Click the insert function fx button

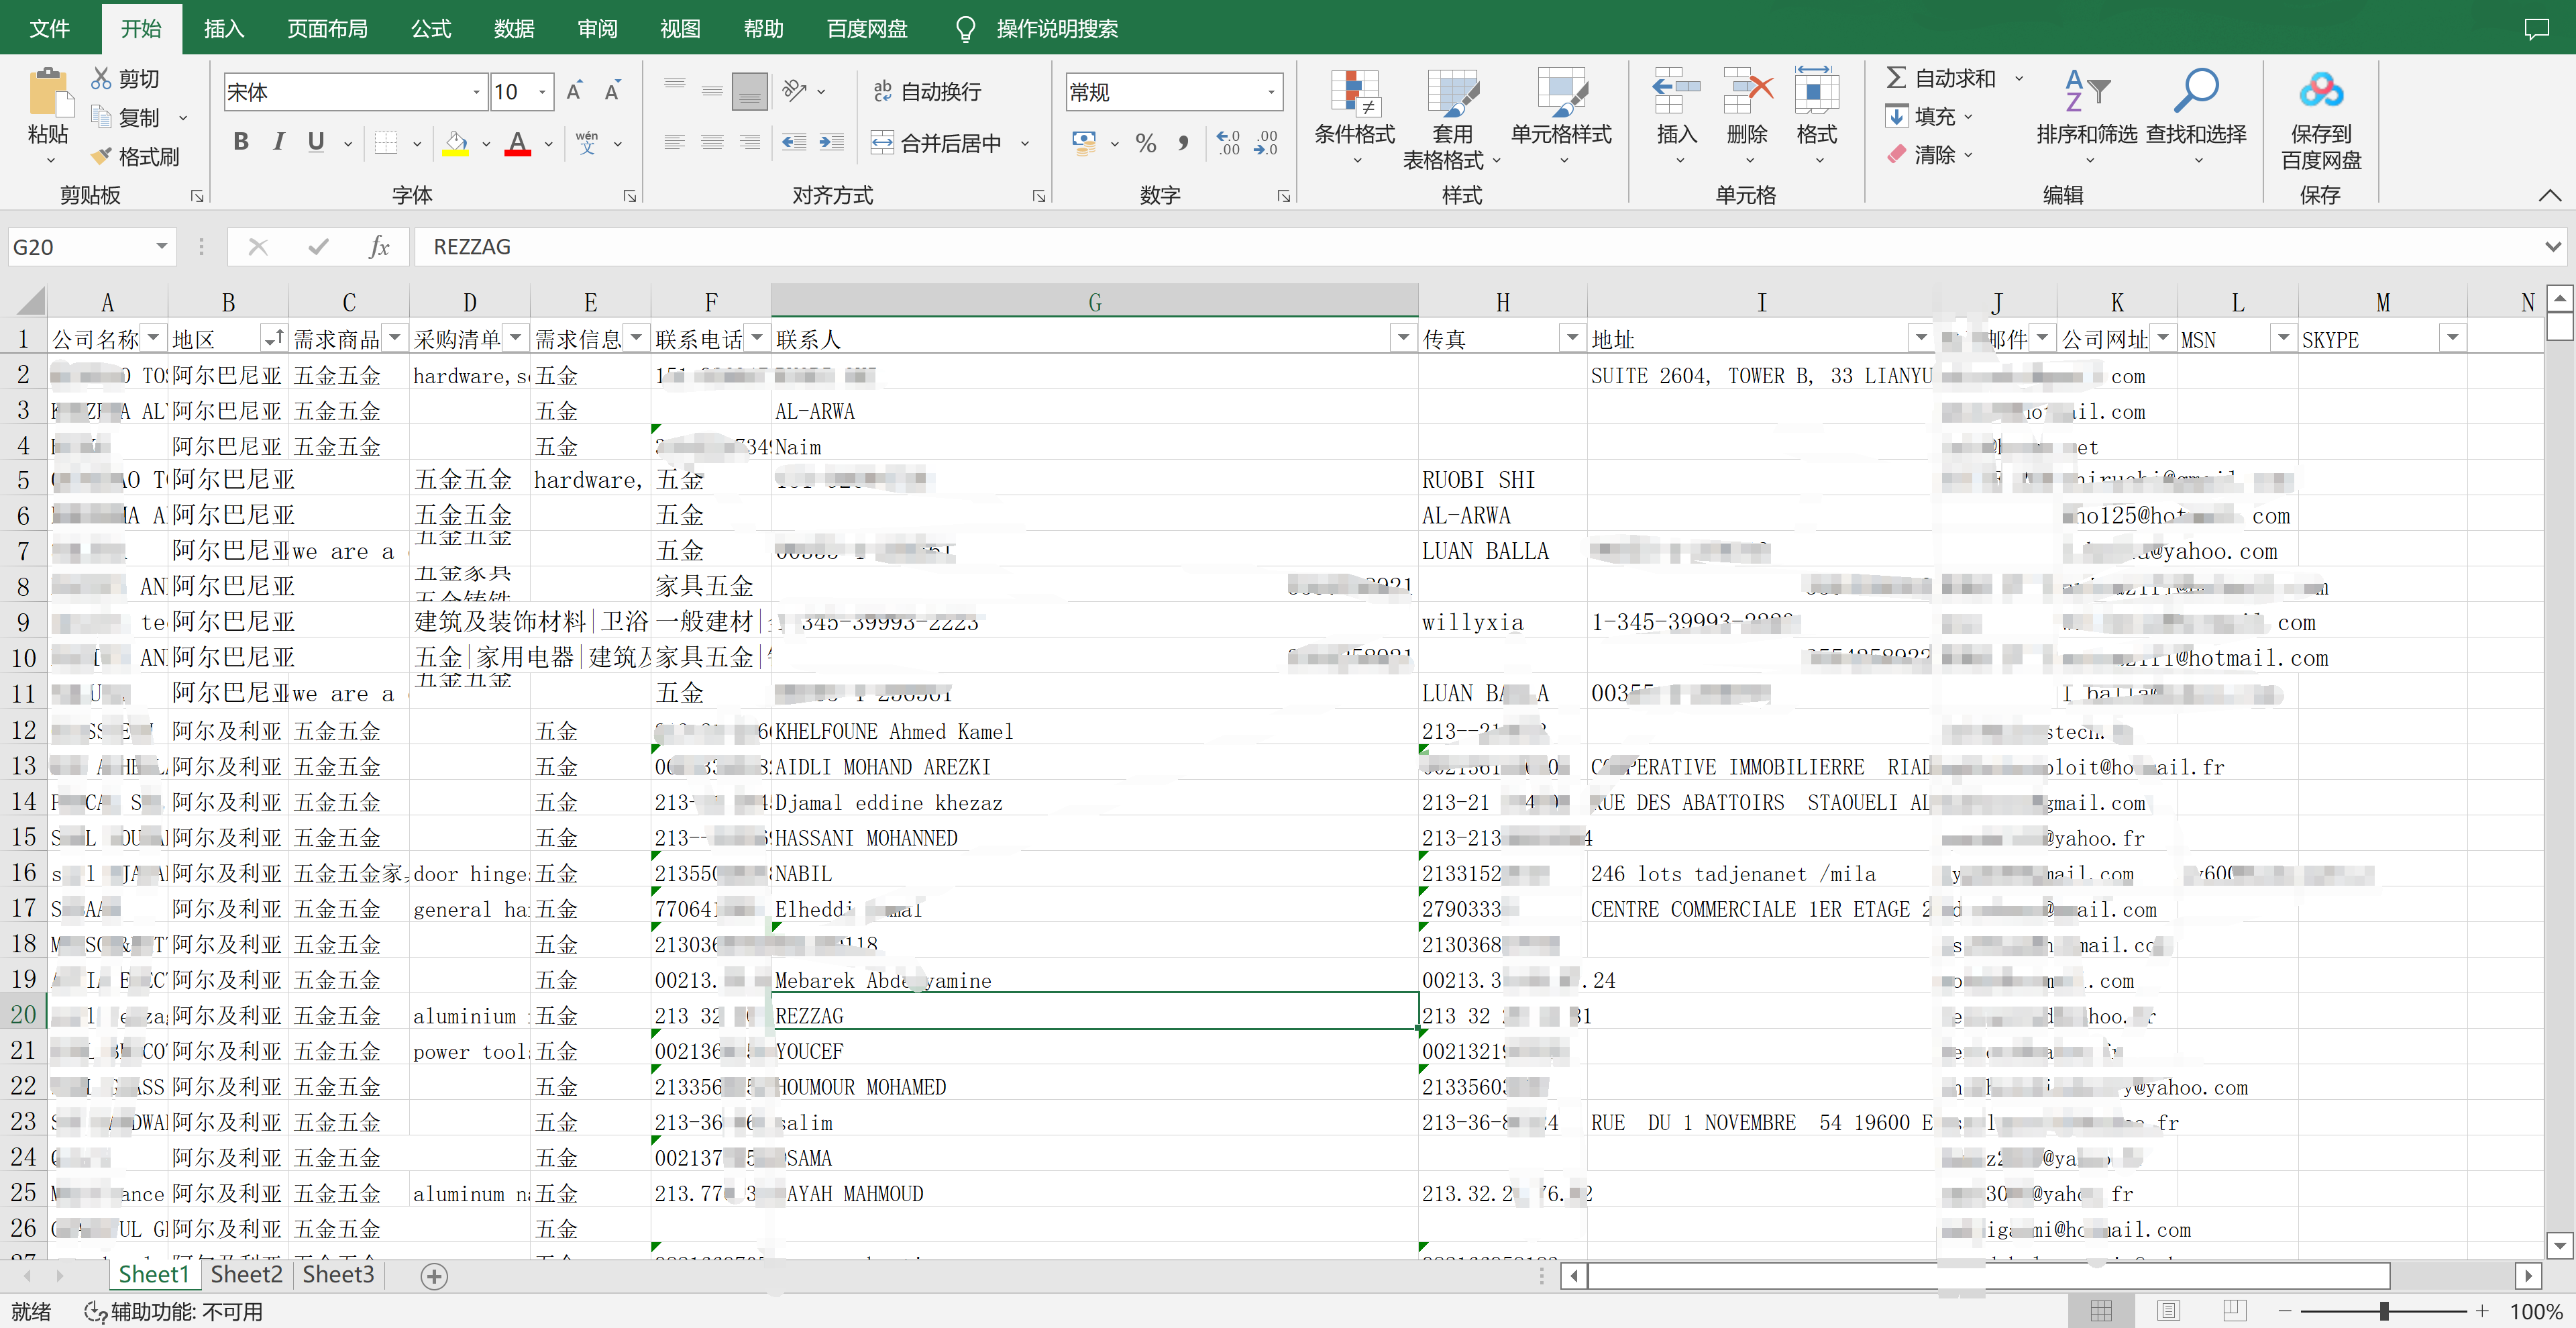pyautogui.click(x=379, y=246)
